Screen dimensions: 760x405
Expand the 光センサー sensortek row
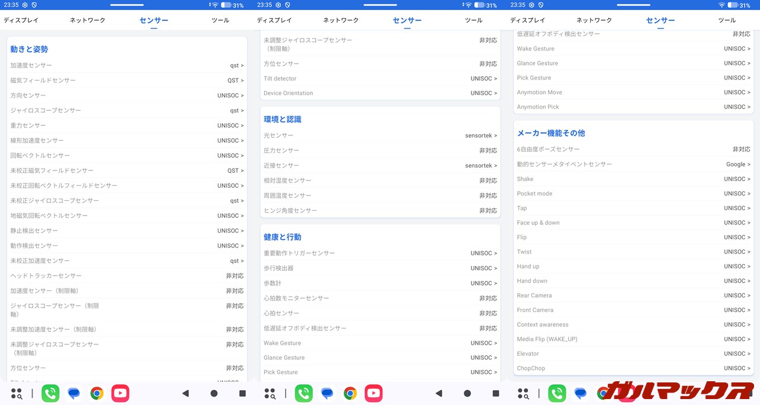pyautogui.click(x=381, y=135)
